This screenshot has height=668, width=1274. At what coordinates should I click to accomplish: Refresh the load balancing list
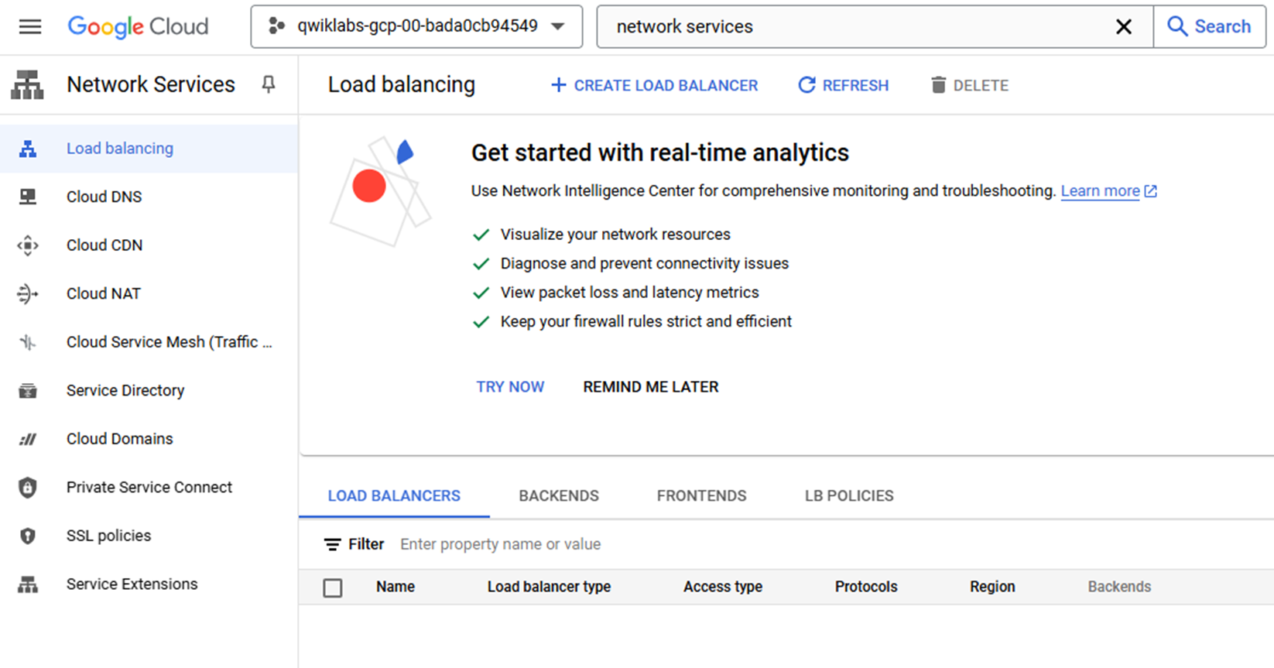click(x=843, y=85)
